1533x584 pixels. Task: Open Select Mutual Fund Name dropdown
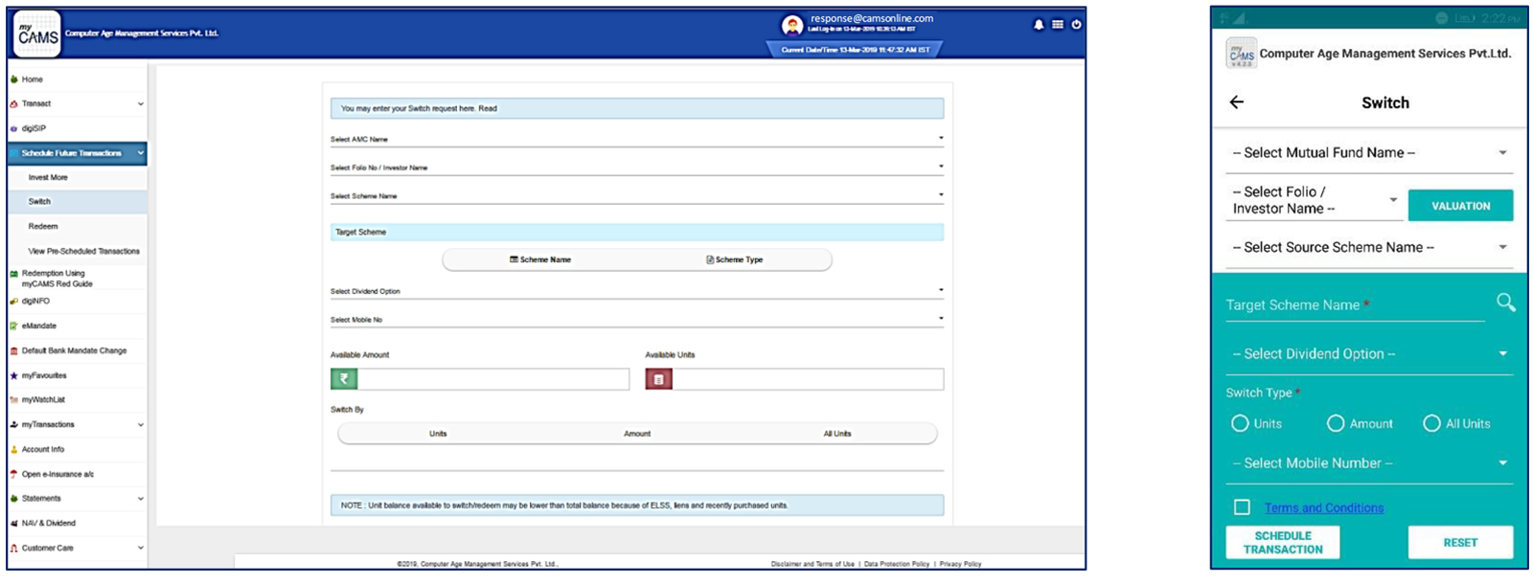coord(1368,153)
